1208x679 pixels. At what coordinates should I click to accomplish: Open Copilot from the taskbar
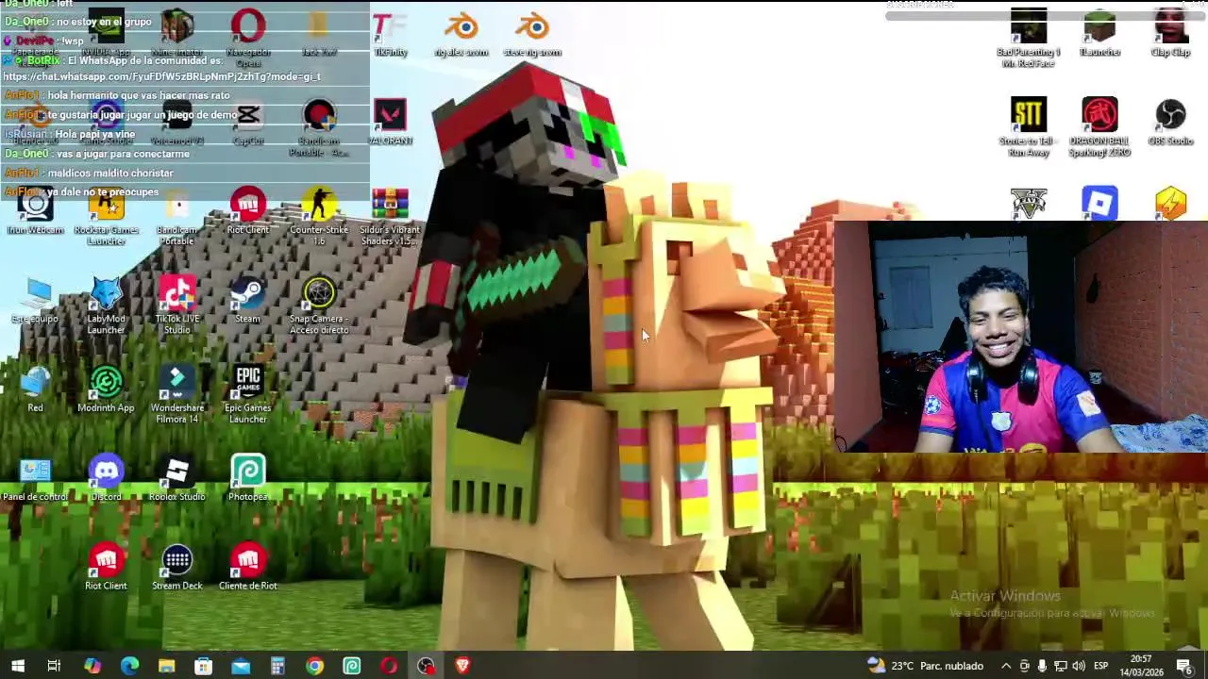tap(92, 666)
